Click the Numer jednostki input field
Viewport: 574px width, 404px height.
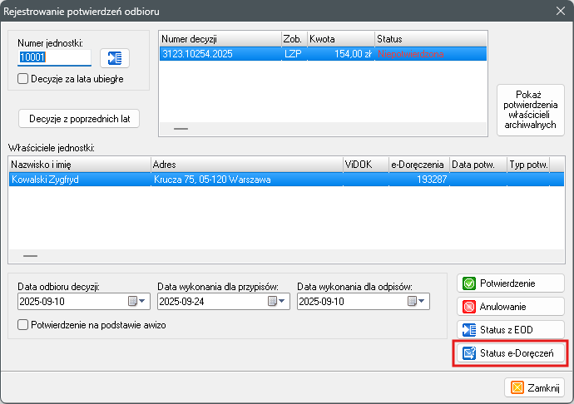(x=54, y=57)
